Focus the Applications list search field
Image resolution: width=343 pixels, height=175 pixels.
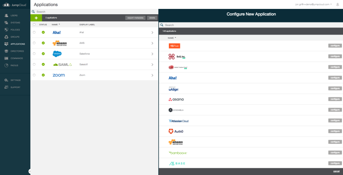(x=94, y=11)
